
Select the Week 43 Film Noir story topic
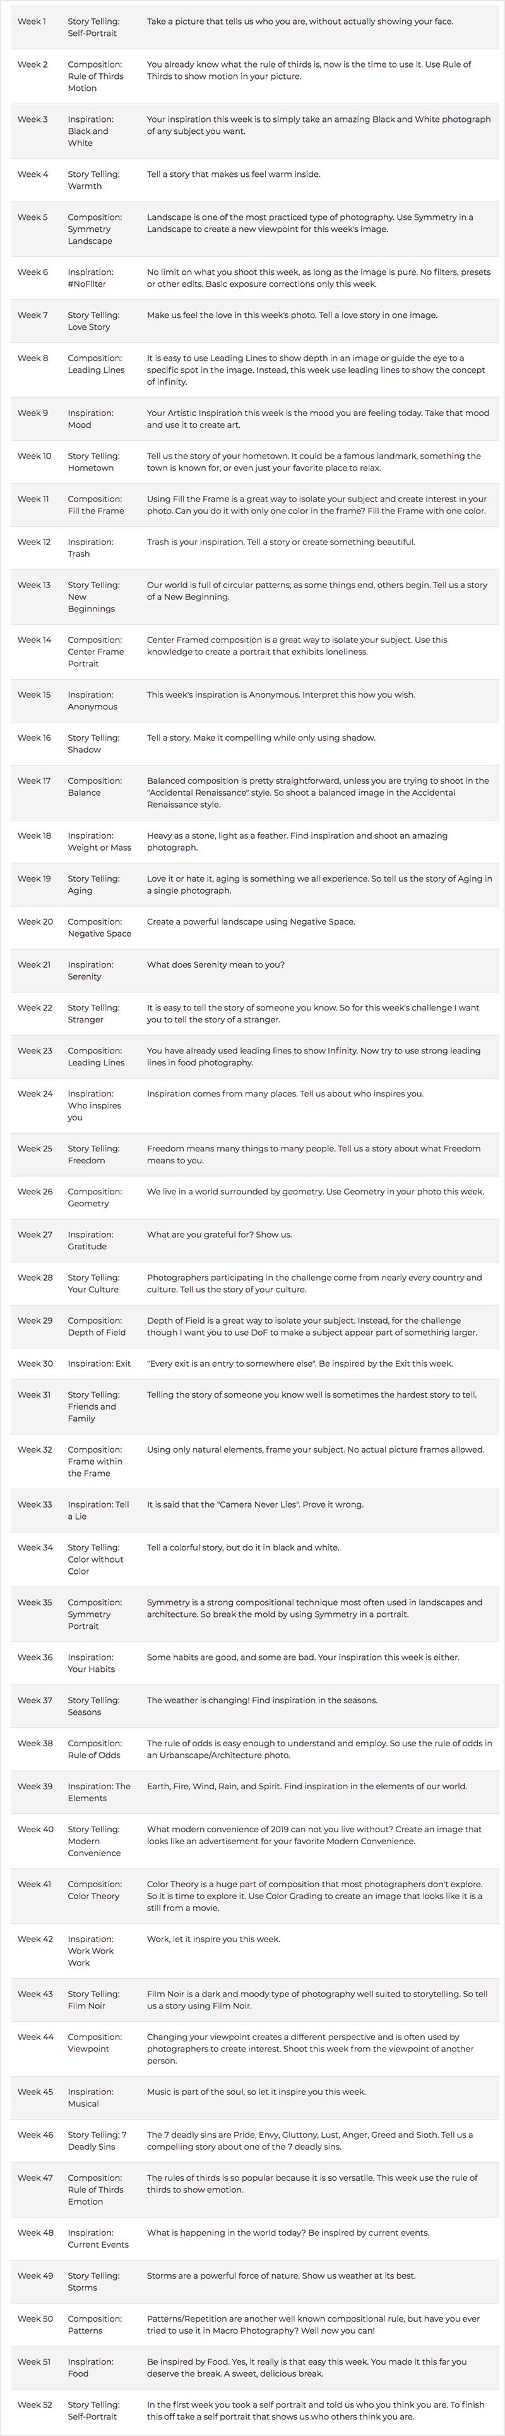point(93,1999)
